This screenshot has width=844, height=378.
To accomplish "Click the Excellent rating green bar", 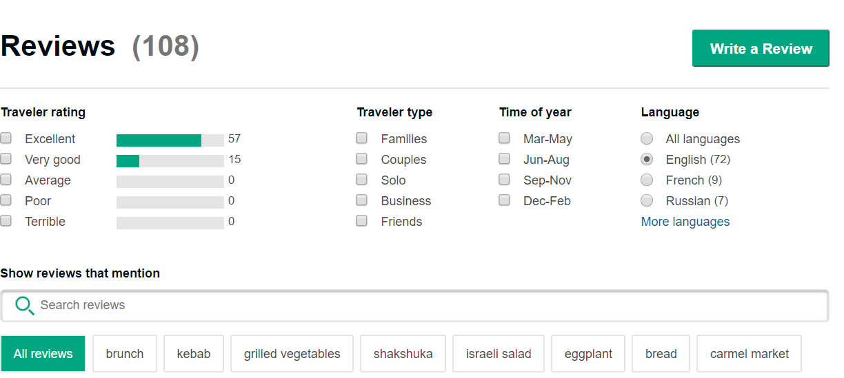I will [x=159, y=140].
